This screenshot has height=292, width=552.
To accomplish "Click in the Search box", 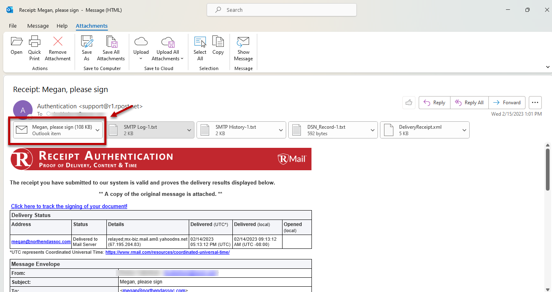I will 281,10.
